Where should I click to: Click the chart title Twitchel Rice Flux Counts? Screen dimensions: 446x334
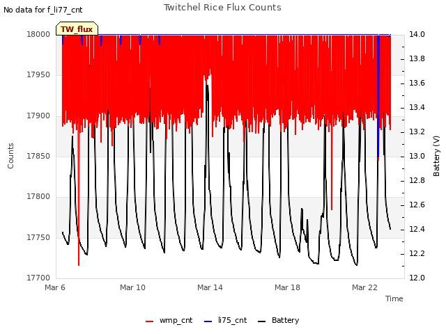click(x=222, y=8)
